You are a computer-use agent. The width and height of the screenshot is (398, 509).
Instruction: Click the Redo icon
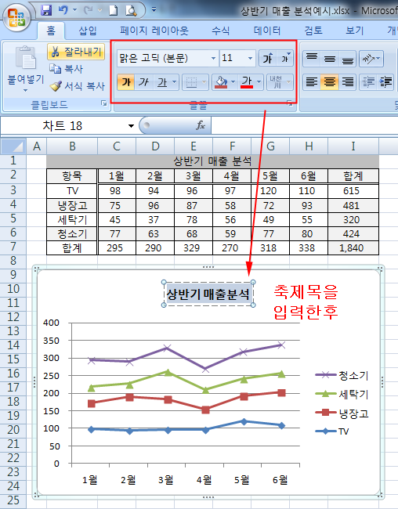coord(88,10)
